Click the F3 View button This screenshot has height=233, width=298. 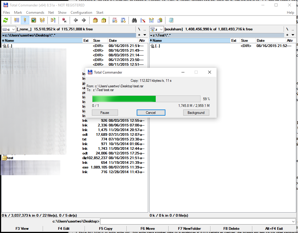[22, 229]
